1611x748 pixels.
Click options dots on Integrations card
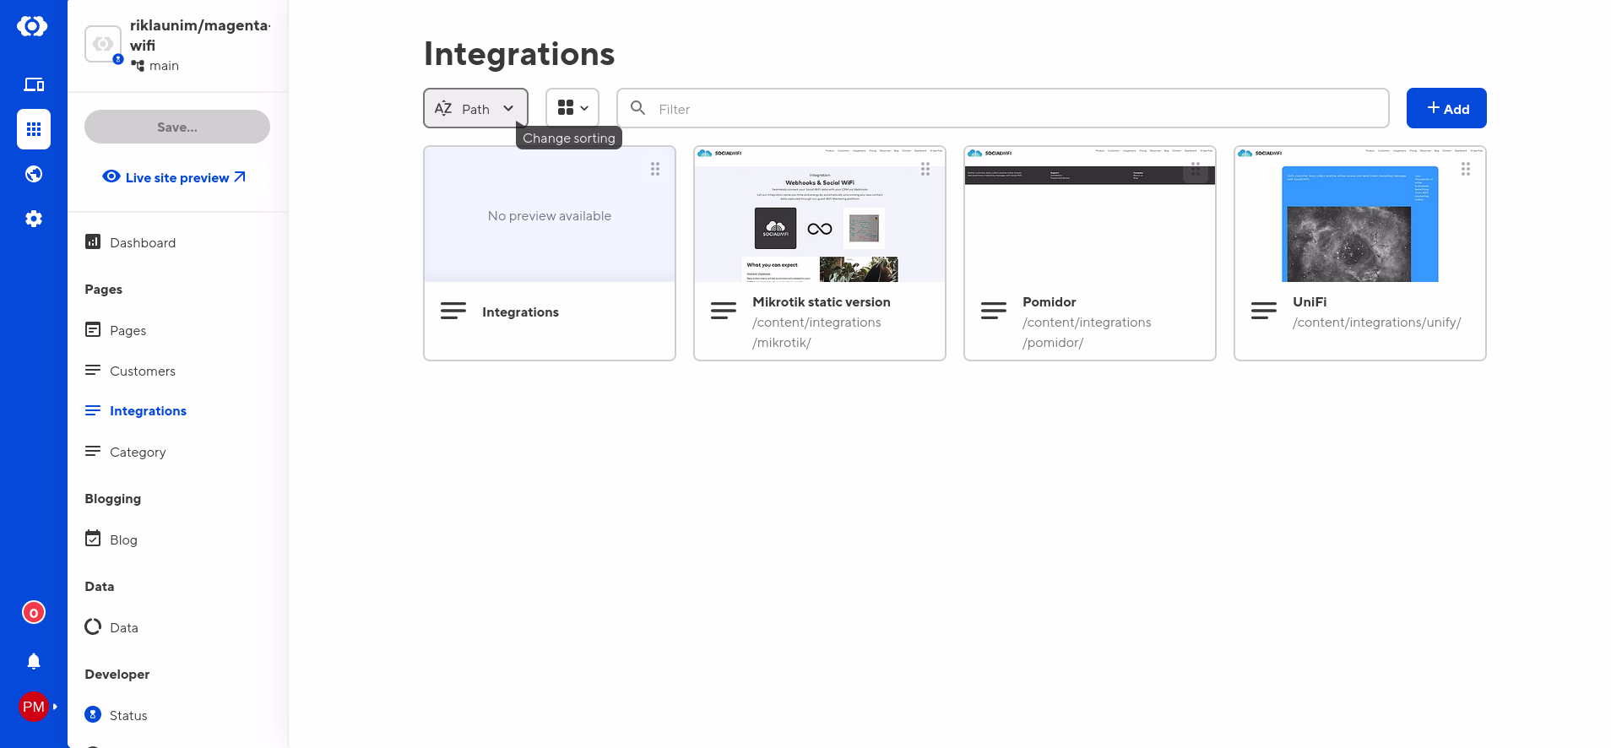654,169
